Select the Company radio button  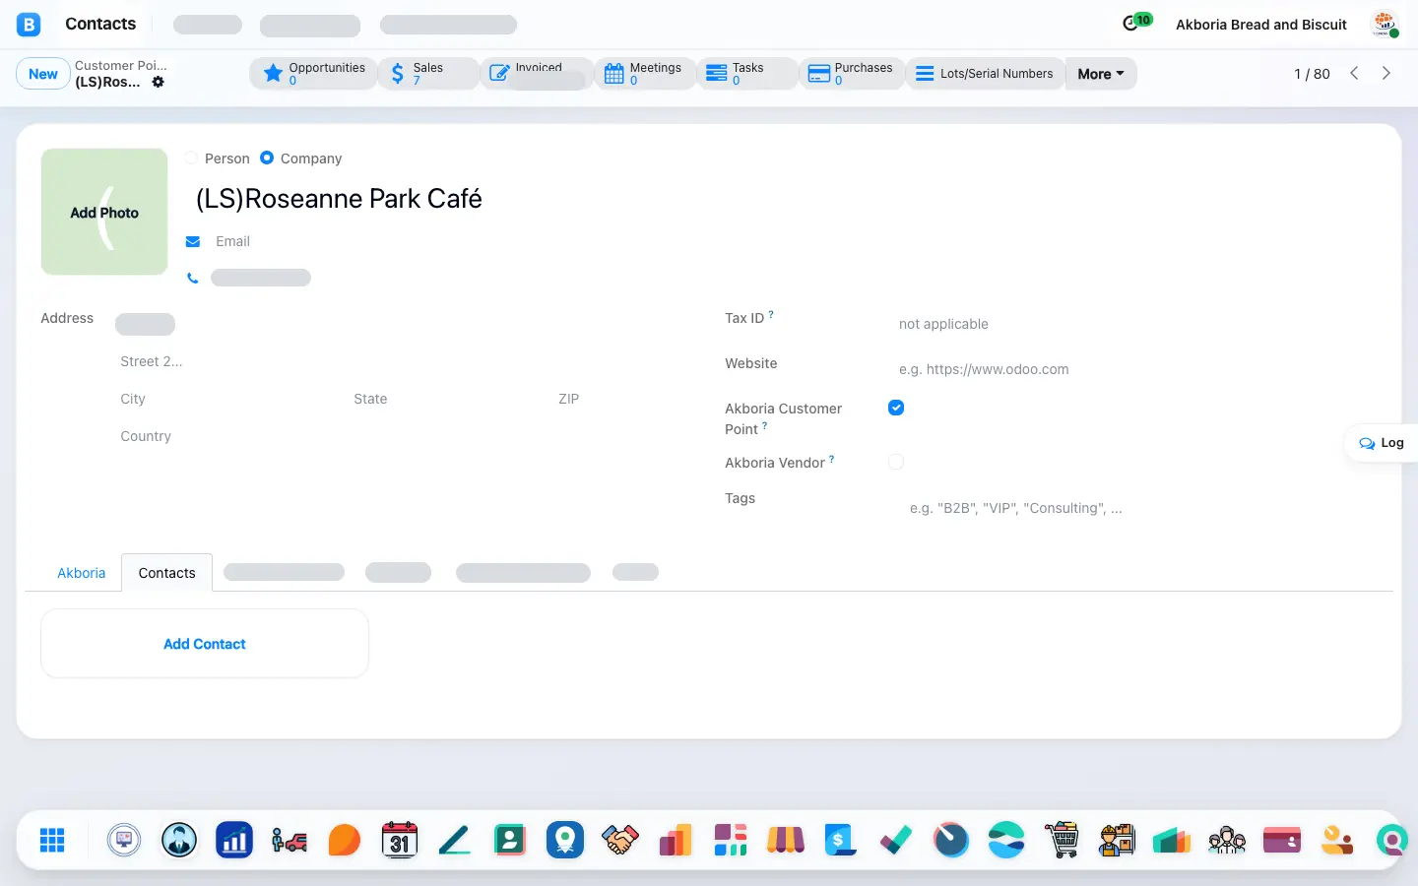tap(267, 158)
